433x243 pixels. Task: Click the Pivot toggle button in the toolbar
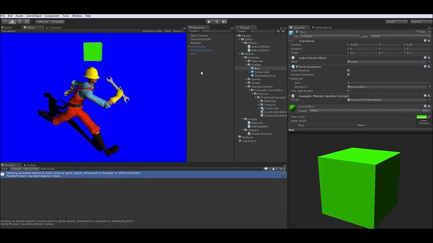43,22
